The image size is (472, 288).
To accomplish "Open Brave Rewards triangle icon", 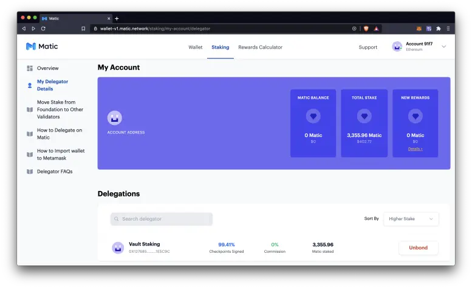I will (376, 28).
